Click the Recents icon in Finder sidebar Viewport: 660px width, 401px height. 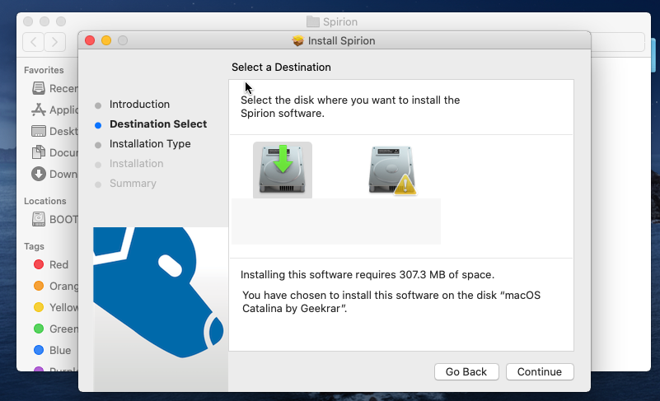(x=38, y=88)
